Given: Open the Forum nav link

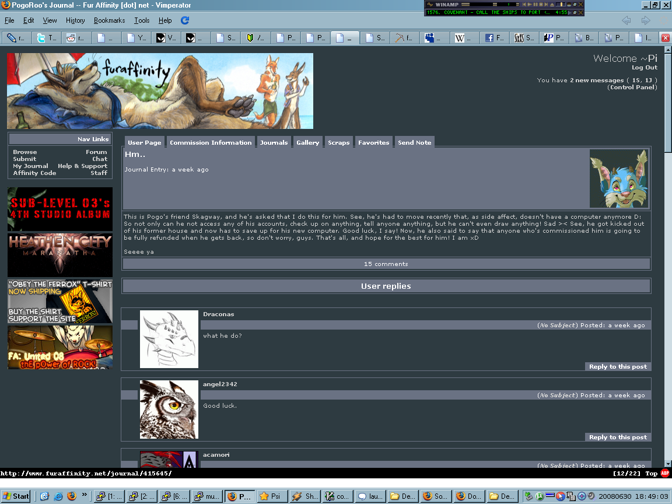Looking at the screenshot, I should point(96,152).
